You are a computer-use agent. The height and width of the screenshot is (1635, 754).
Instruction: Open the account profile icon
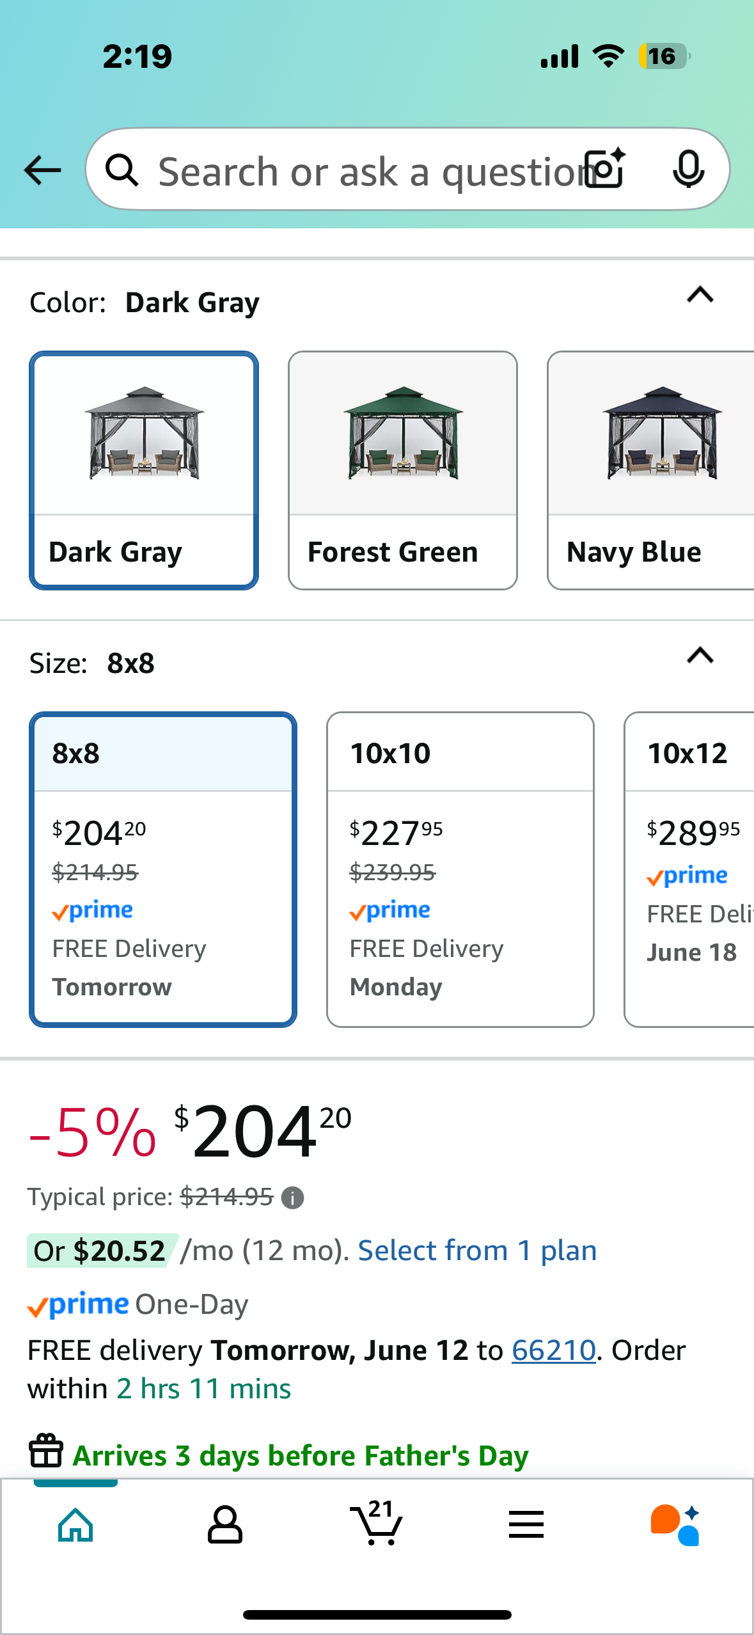(225, 1524)
